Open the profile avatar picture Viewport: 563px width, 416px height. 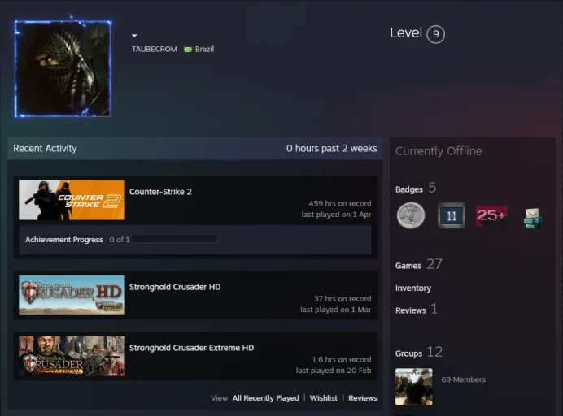point(63,68)
